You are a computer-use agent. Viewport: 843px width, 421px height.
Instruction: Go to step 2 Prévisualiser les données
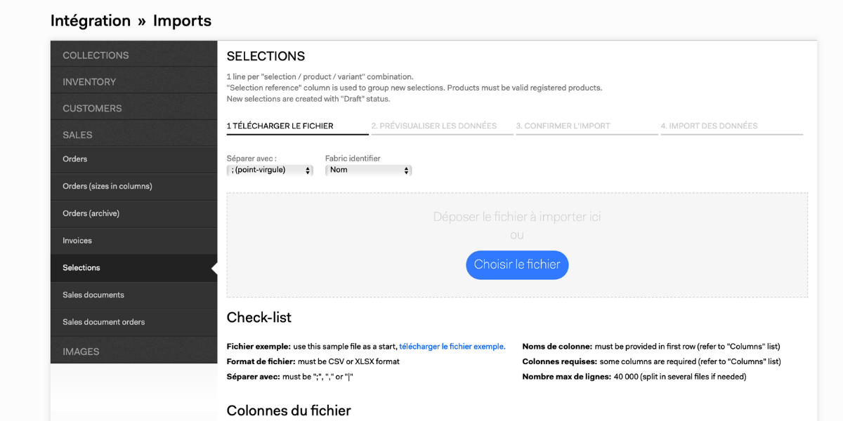click(x=434, y=126)
